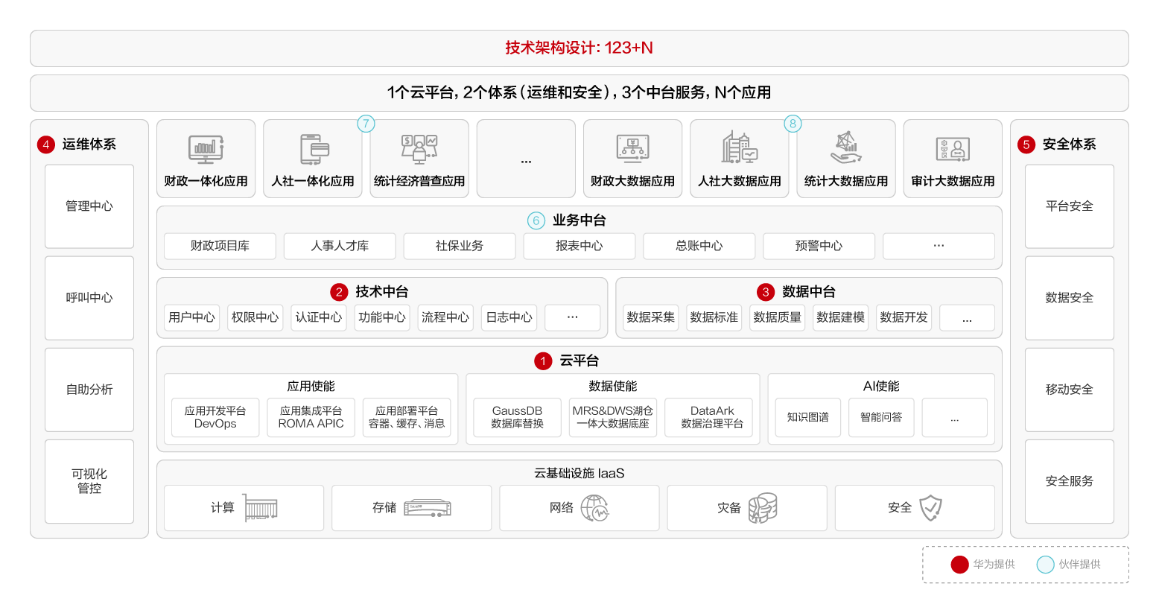Screen dimensions: 1159x613
Task: Click the red 华为提供 legend dot
Action: pos(959,565)
